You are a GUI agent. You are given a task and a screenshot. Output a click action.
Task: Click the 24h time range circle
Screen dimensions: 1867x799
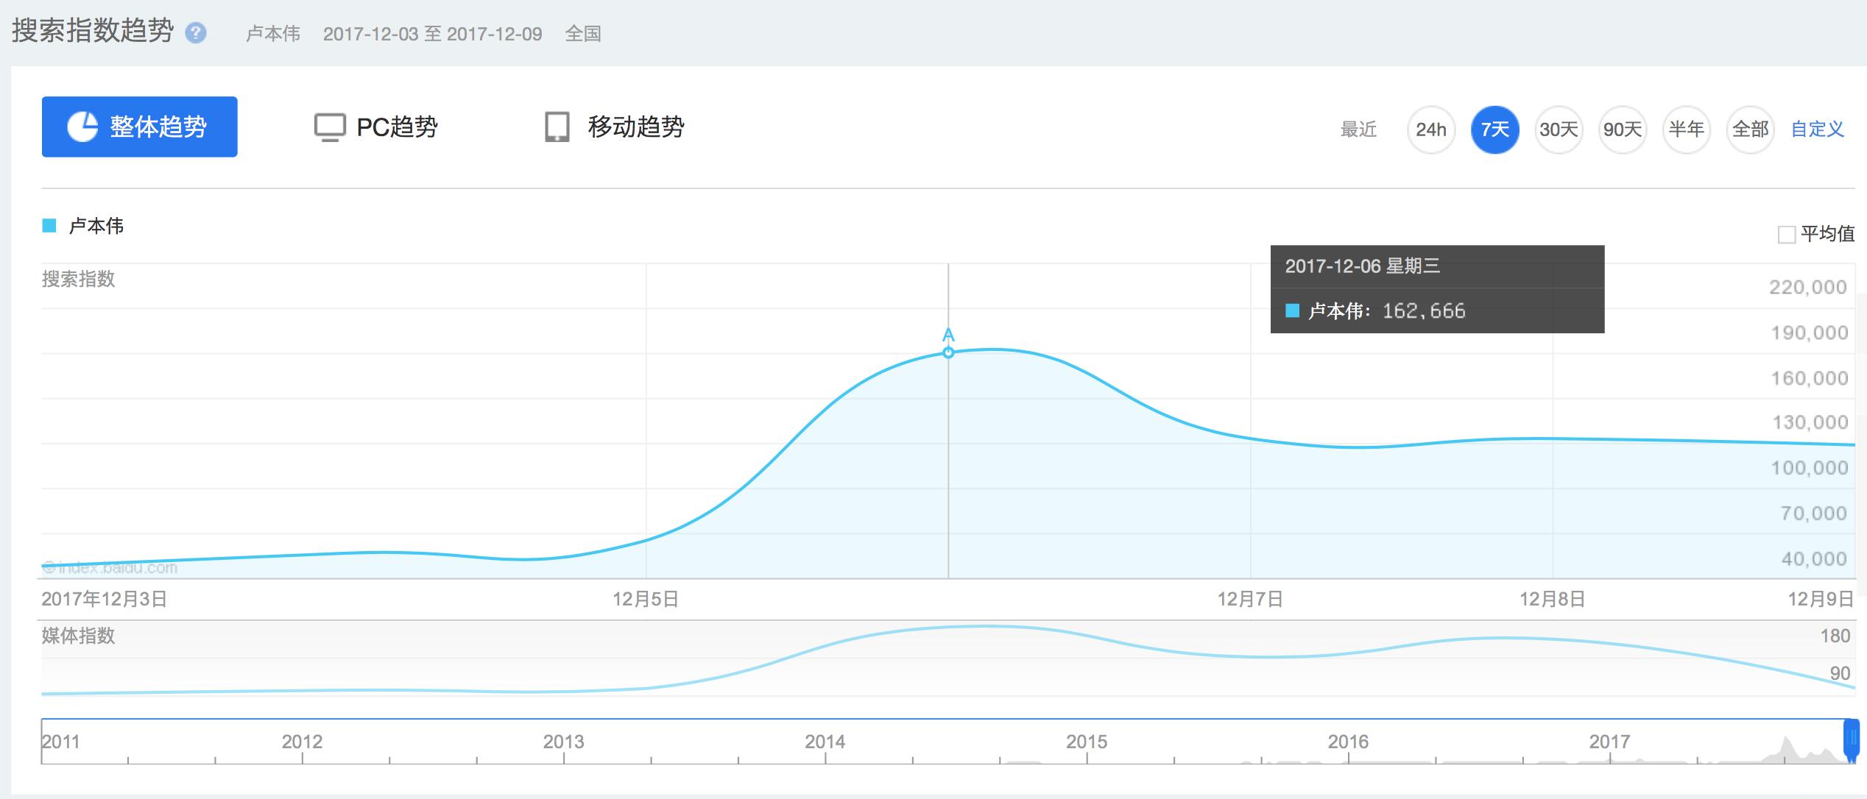(1430, 129)
